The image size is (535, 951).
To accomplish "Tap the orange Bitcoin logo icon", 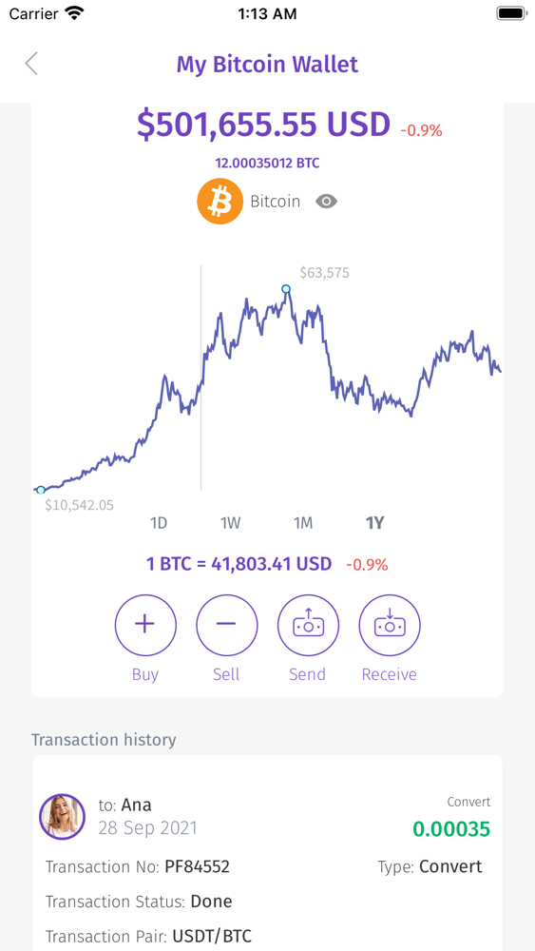I will pyautogui.click(x=220, y=202).
